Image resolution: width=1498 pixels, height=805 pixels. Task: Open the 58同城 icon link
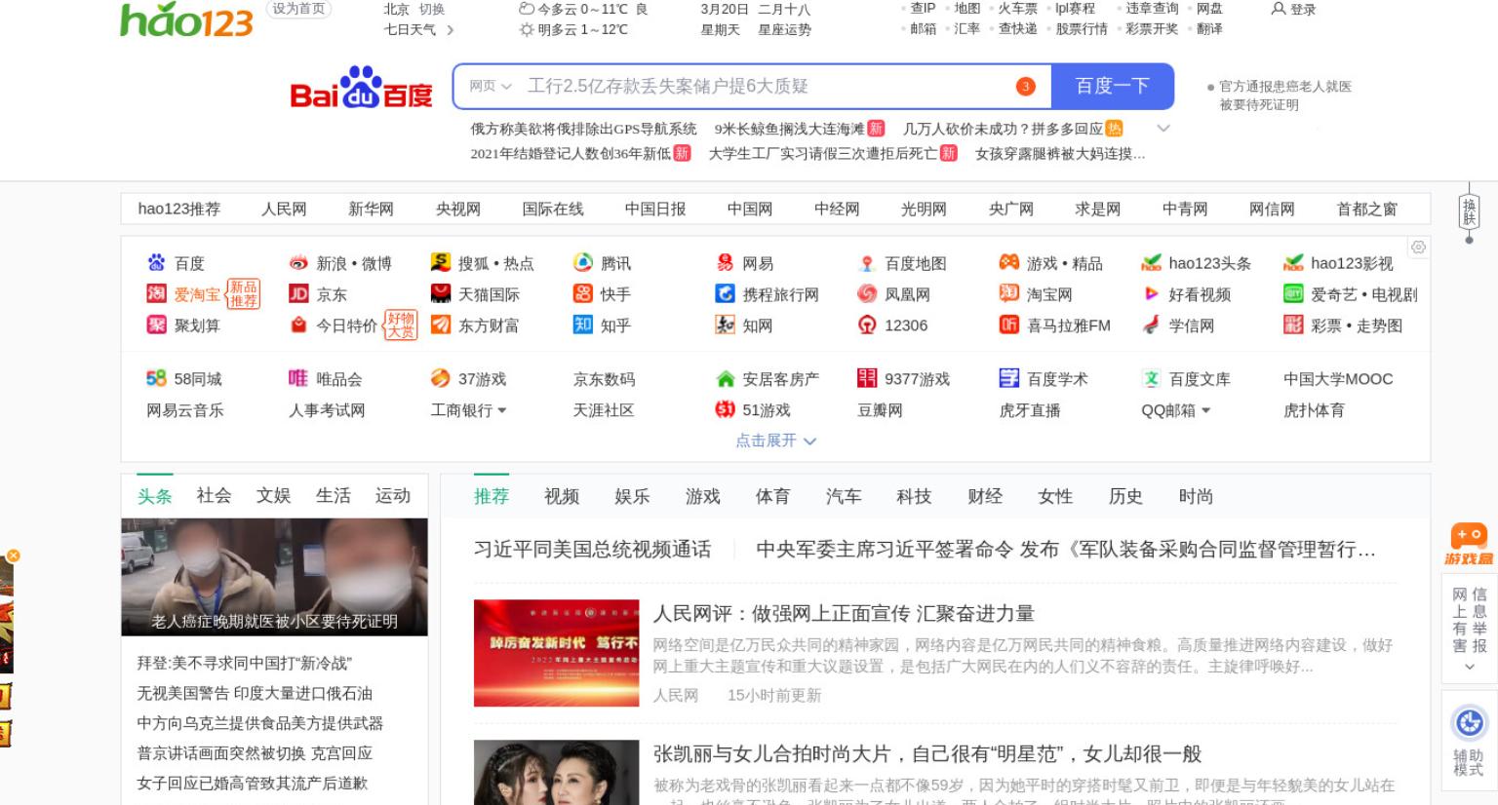pyautogui.click(x=156, y=379)
